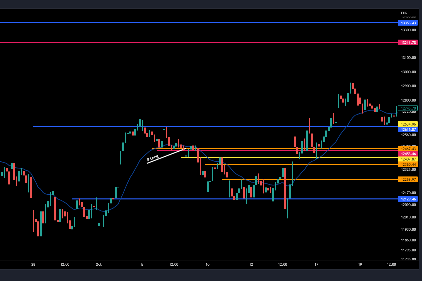Click the red 13211.78 price label
This screenshot has width=422, height=281.
[408, 43]
